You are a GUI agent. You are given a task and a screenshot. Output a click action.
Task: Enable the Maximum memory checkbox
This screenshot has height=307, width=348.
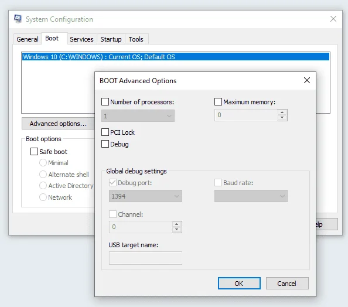pos(218,102)
